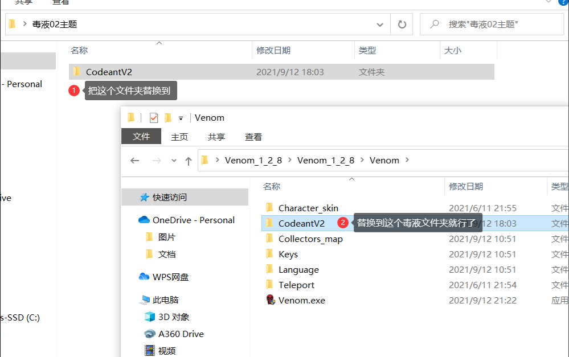
Task: Click 毒液02主题 breadcrumb in back window
Action: [x=55, y=24]
